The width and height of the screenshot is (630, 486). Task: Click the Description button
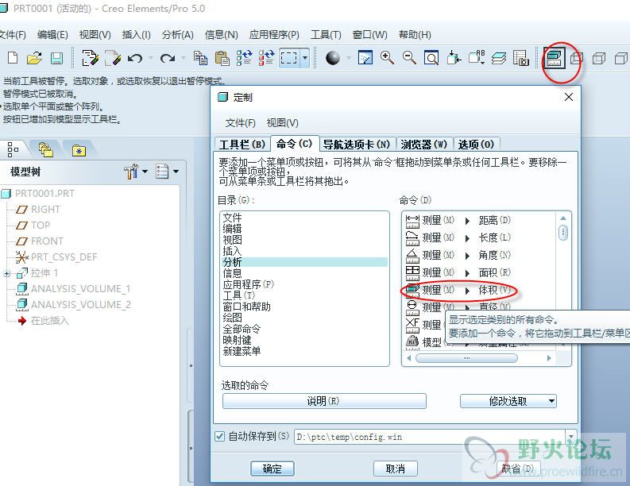pos(324,401)
